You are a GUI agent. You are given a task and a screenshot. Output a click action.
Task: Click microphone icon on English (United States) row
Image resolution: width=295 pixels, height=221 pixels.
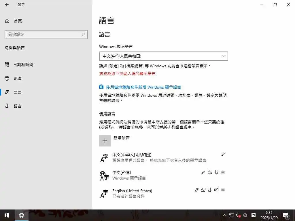point(210,190)
